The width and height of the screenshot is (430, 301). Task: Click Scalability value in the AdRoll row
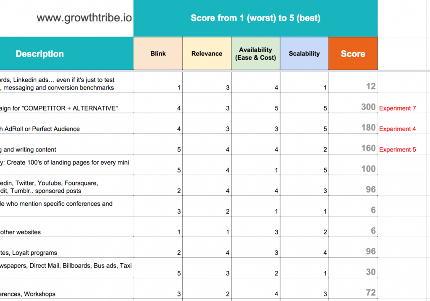click(x=304, y=123)
